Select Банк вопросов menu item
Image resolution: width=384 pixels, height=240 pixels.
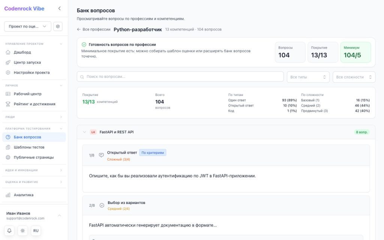coord(34,137)
